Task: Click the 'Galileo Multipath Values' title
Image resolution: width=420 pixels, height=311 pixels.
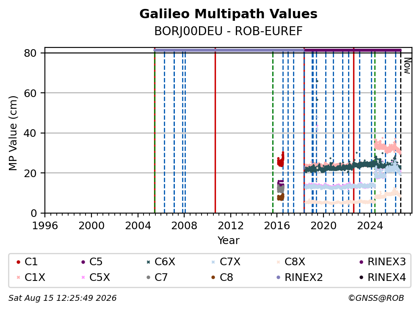Action: [228, 14]
